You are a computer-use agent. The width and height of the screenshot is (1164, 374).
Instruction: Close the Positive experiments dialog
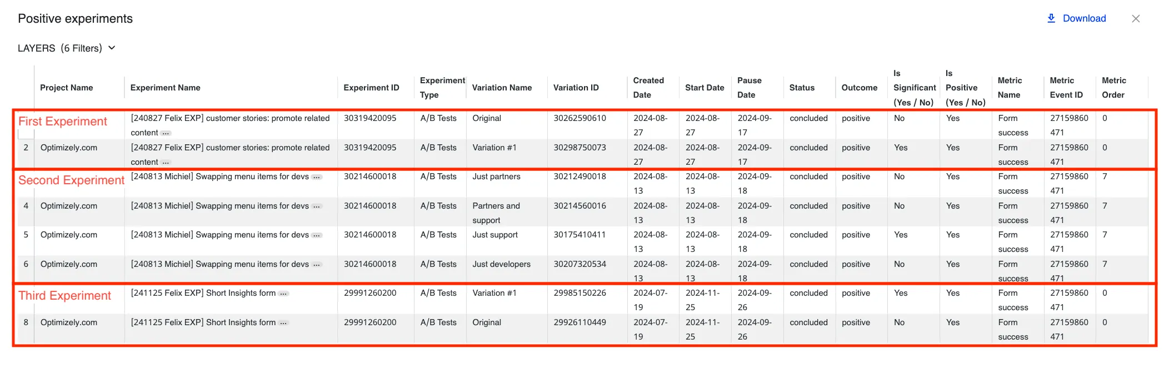coord(1136,18)
